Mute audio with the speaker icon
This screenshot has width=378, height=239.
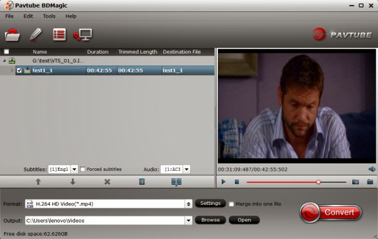click(372, 169)
